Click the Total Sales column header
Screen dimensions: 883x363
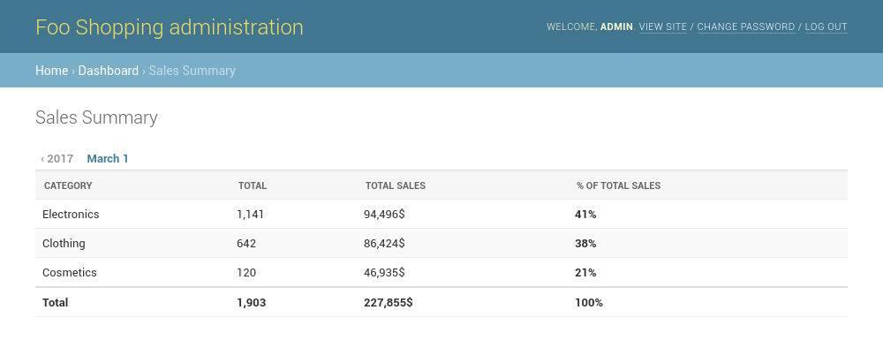click(396, 185)
